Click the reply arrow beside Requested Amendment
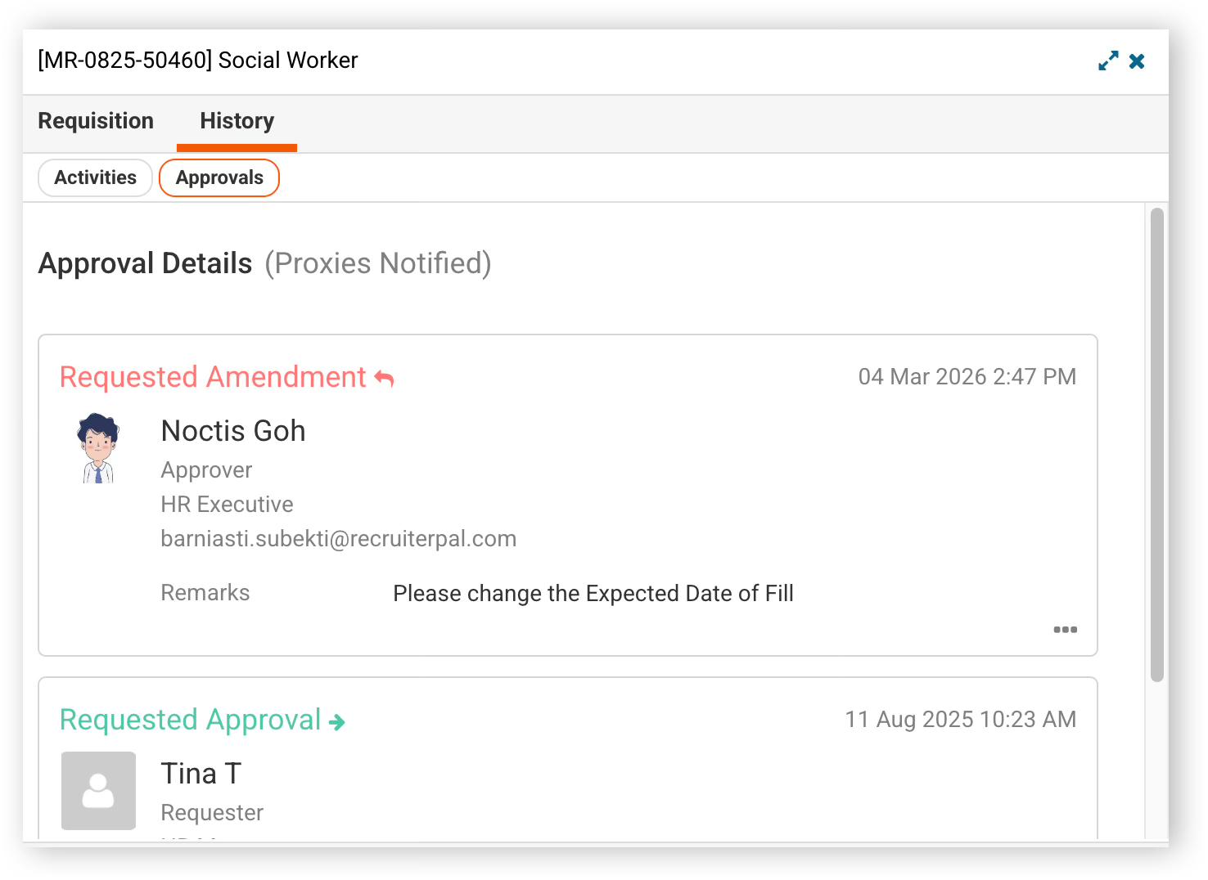Image resolution: width=1208 pixels, height=880 pixels. tap(385, 378)
